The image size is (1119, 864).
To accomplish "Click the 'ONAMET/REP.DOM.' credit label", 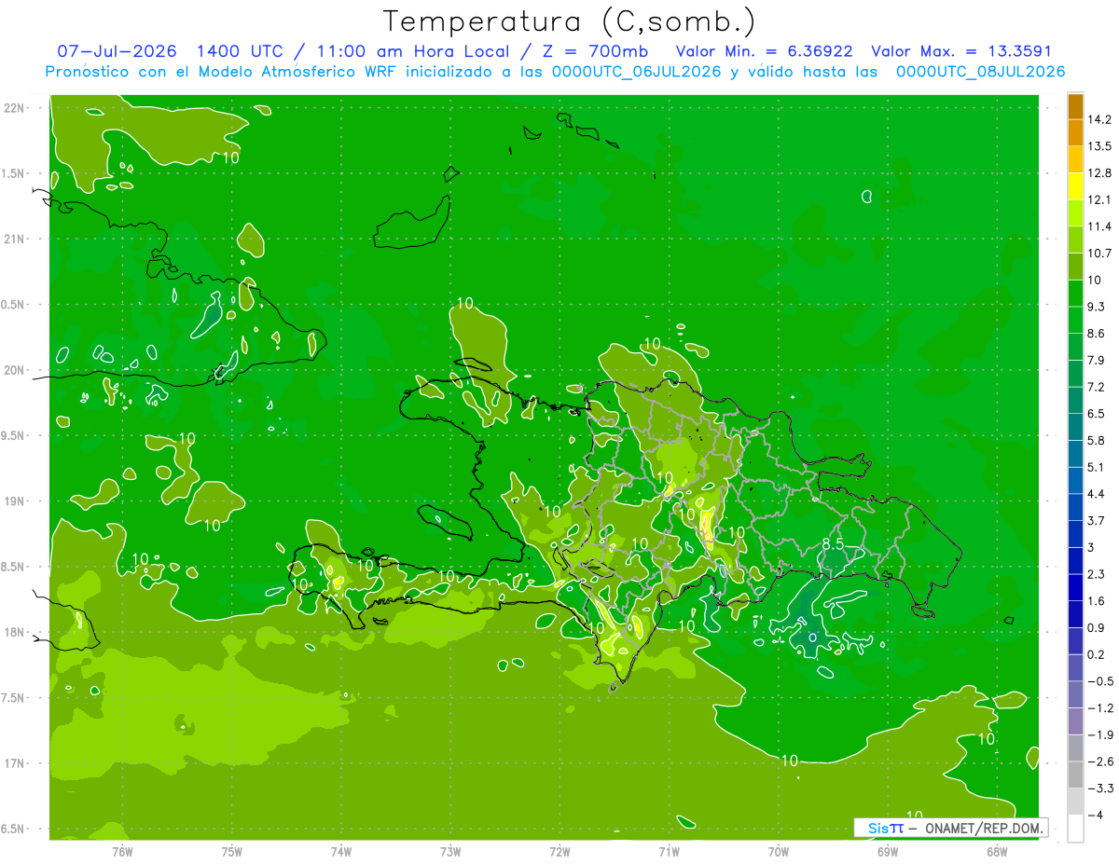I will (x=985, y=828).
